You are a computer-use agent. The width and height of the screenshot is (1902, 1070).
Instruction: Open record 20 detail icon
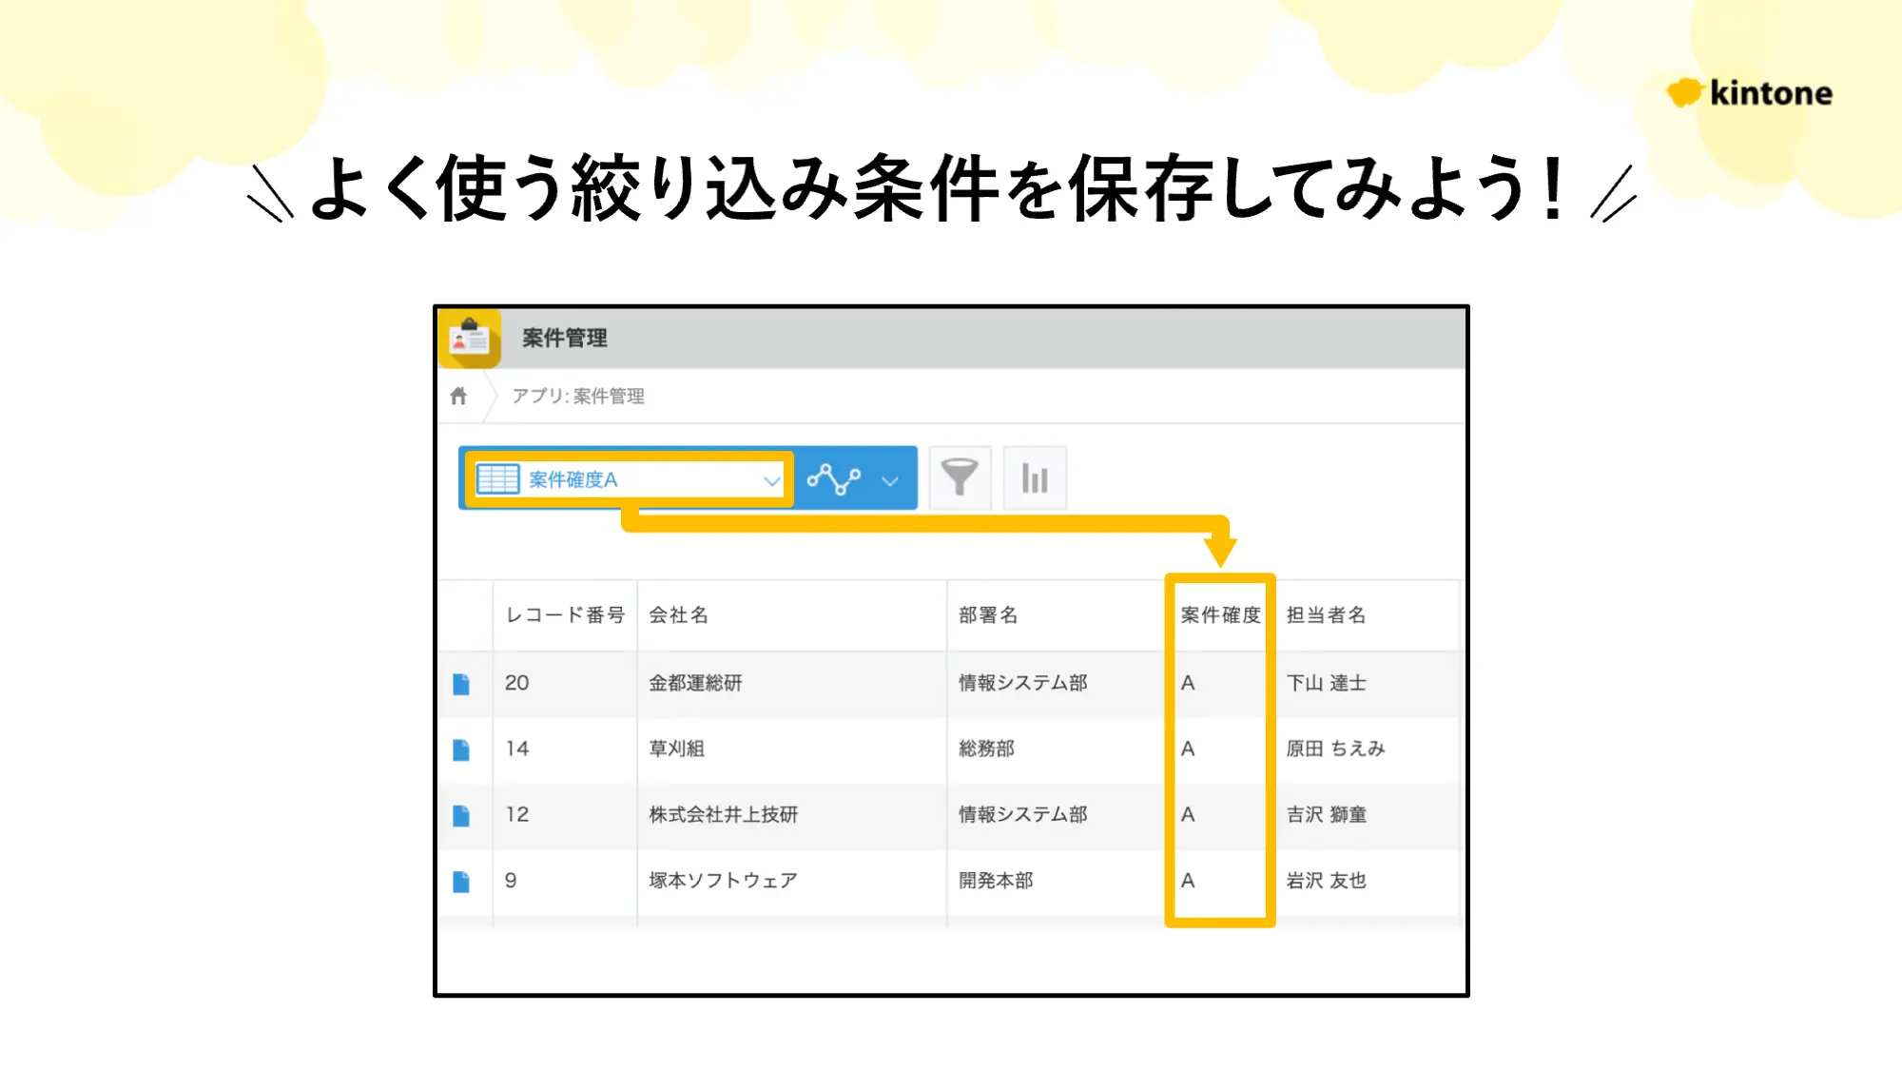[x=461, y=684]
